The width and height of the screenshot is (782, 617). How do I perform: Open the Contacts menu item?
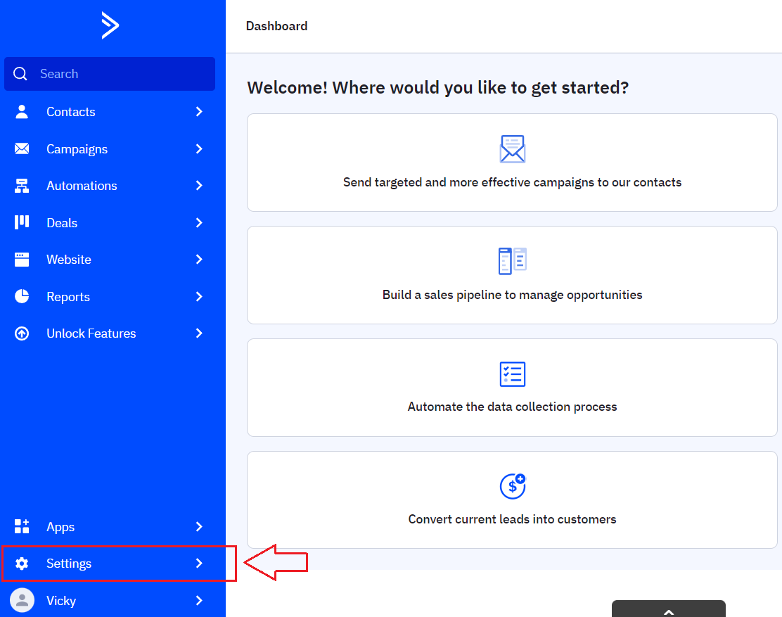point(110,112)
